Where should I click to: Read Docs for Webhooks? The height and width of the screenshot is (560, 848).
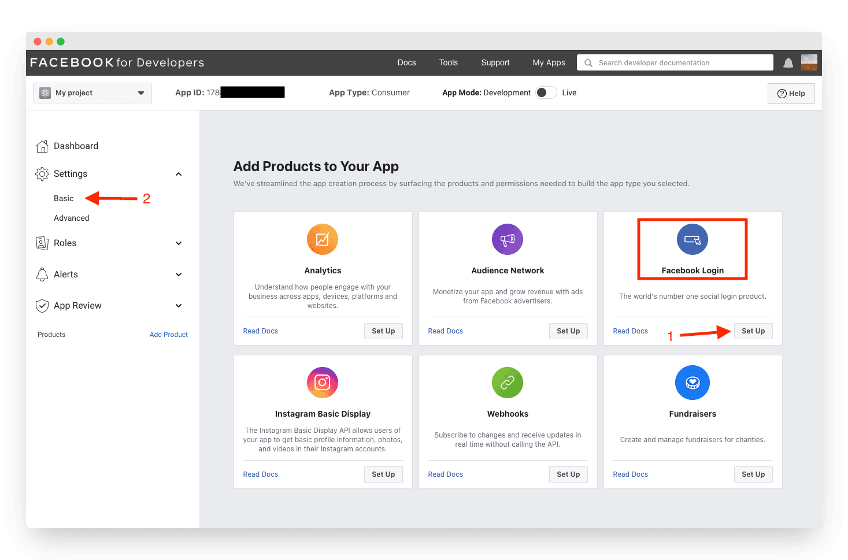[446, 474]
